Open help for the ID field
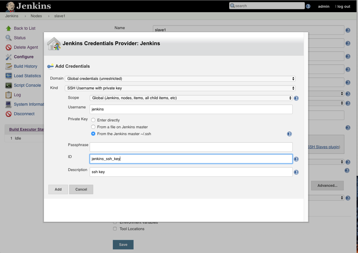 [296, 159]
